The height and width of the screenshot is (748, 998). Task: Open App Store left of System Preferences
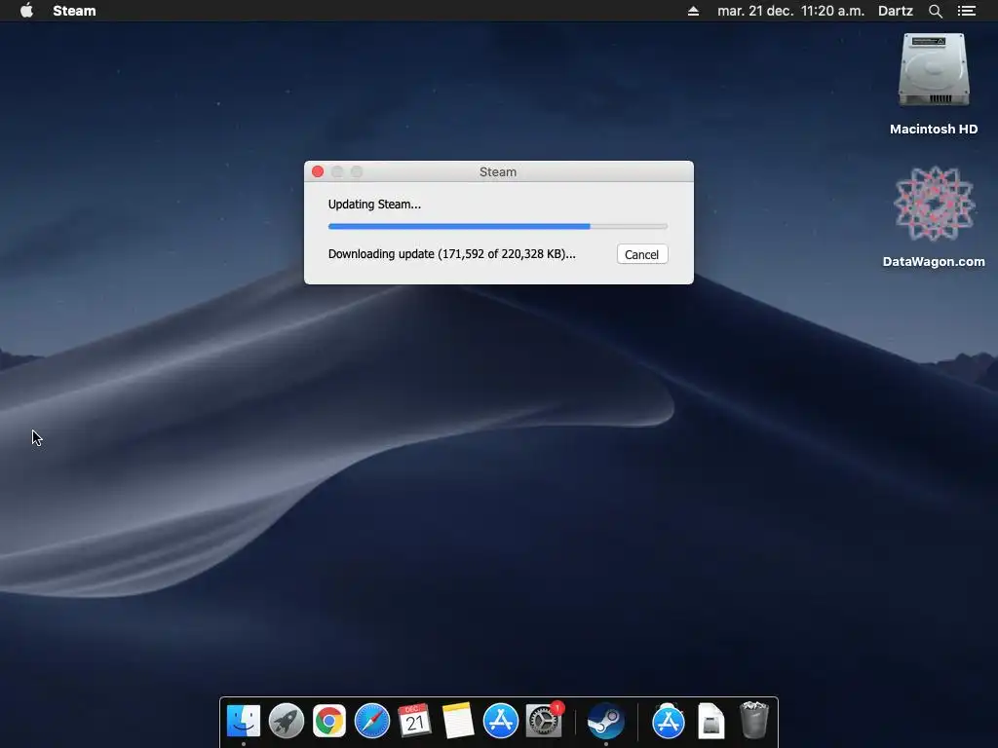pos(500,722)
